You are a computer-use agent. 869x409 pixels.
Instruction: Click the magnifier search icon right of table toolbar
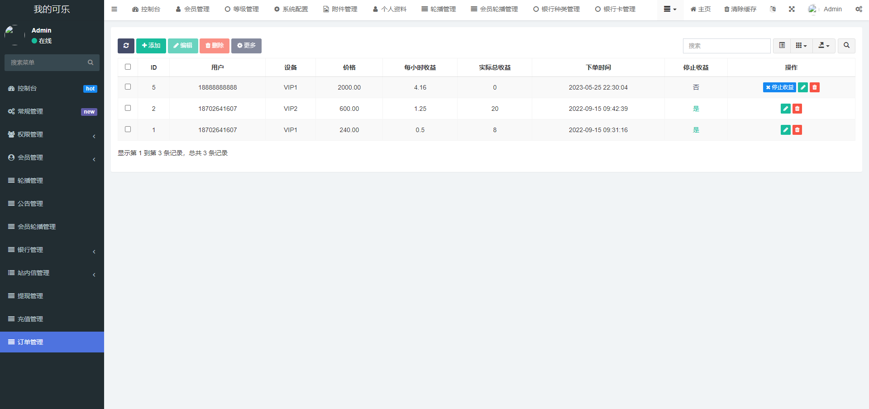(x=846, y=46)
